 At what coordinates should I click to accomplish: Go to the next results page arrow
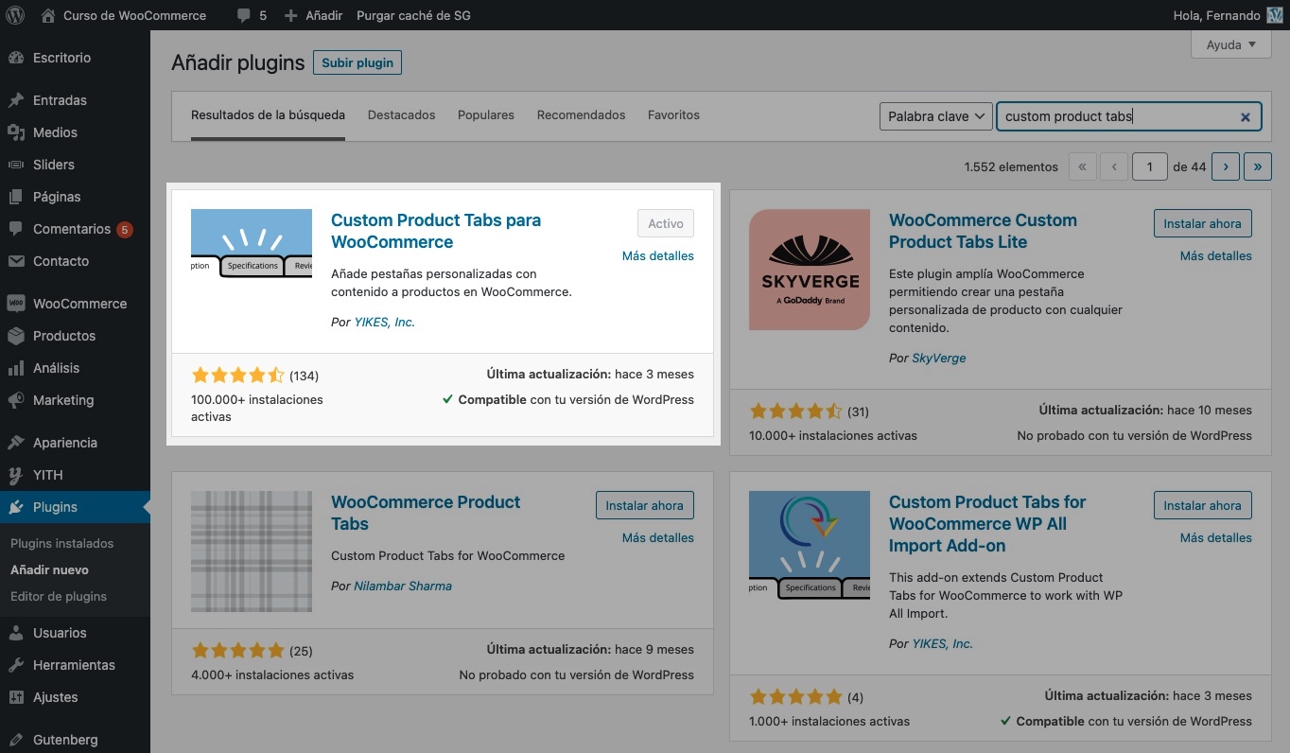(x=1225, y=166)
